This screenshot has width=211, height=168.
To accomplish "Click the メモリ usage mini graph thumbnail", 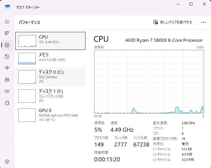I will 27,58.
